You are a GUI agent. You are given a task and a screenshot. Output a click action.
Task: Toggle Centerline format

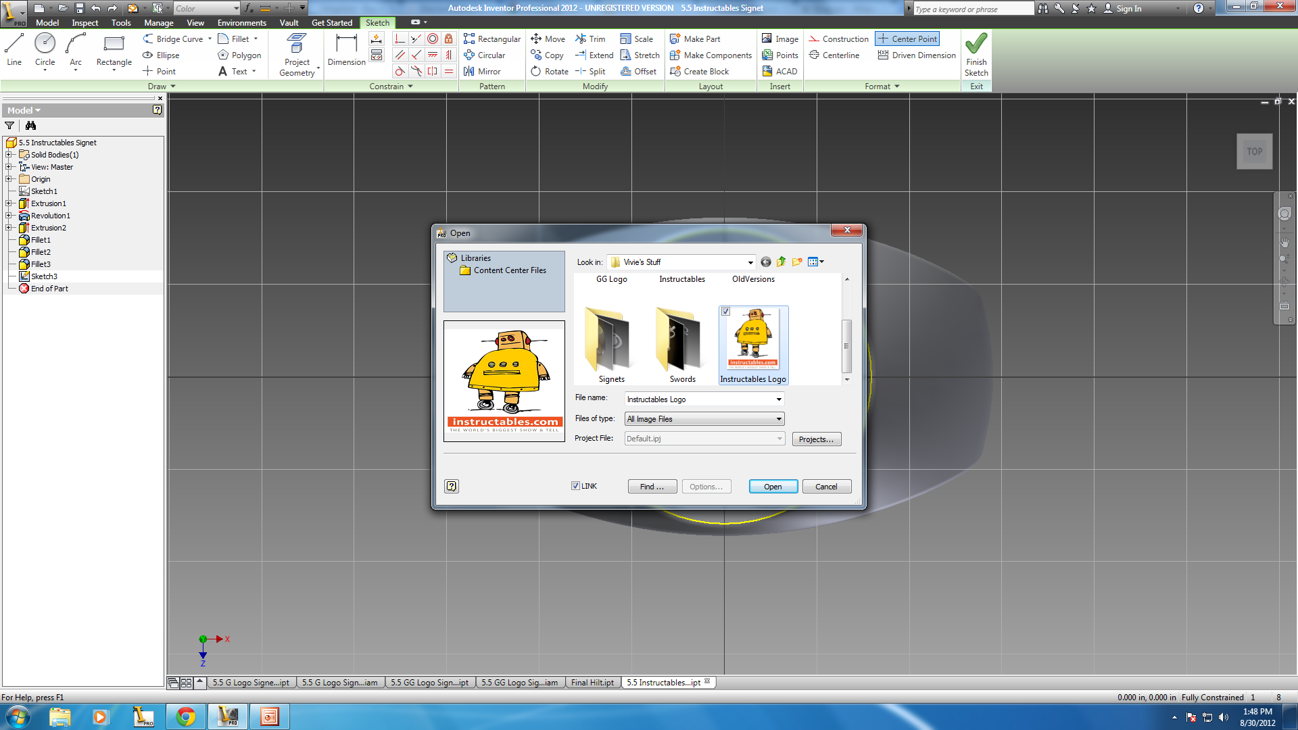[834, 55]
